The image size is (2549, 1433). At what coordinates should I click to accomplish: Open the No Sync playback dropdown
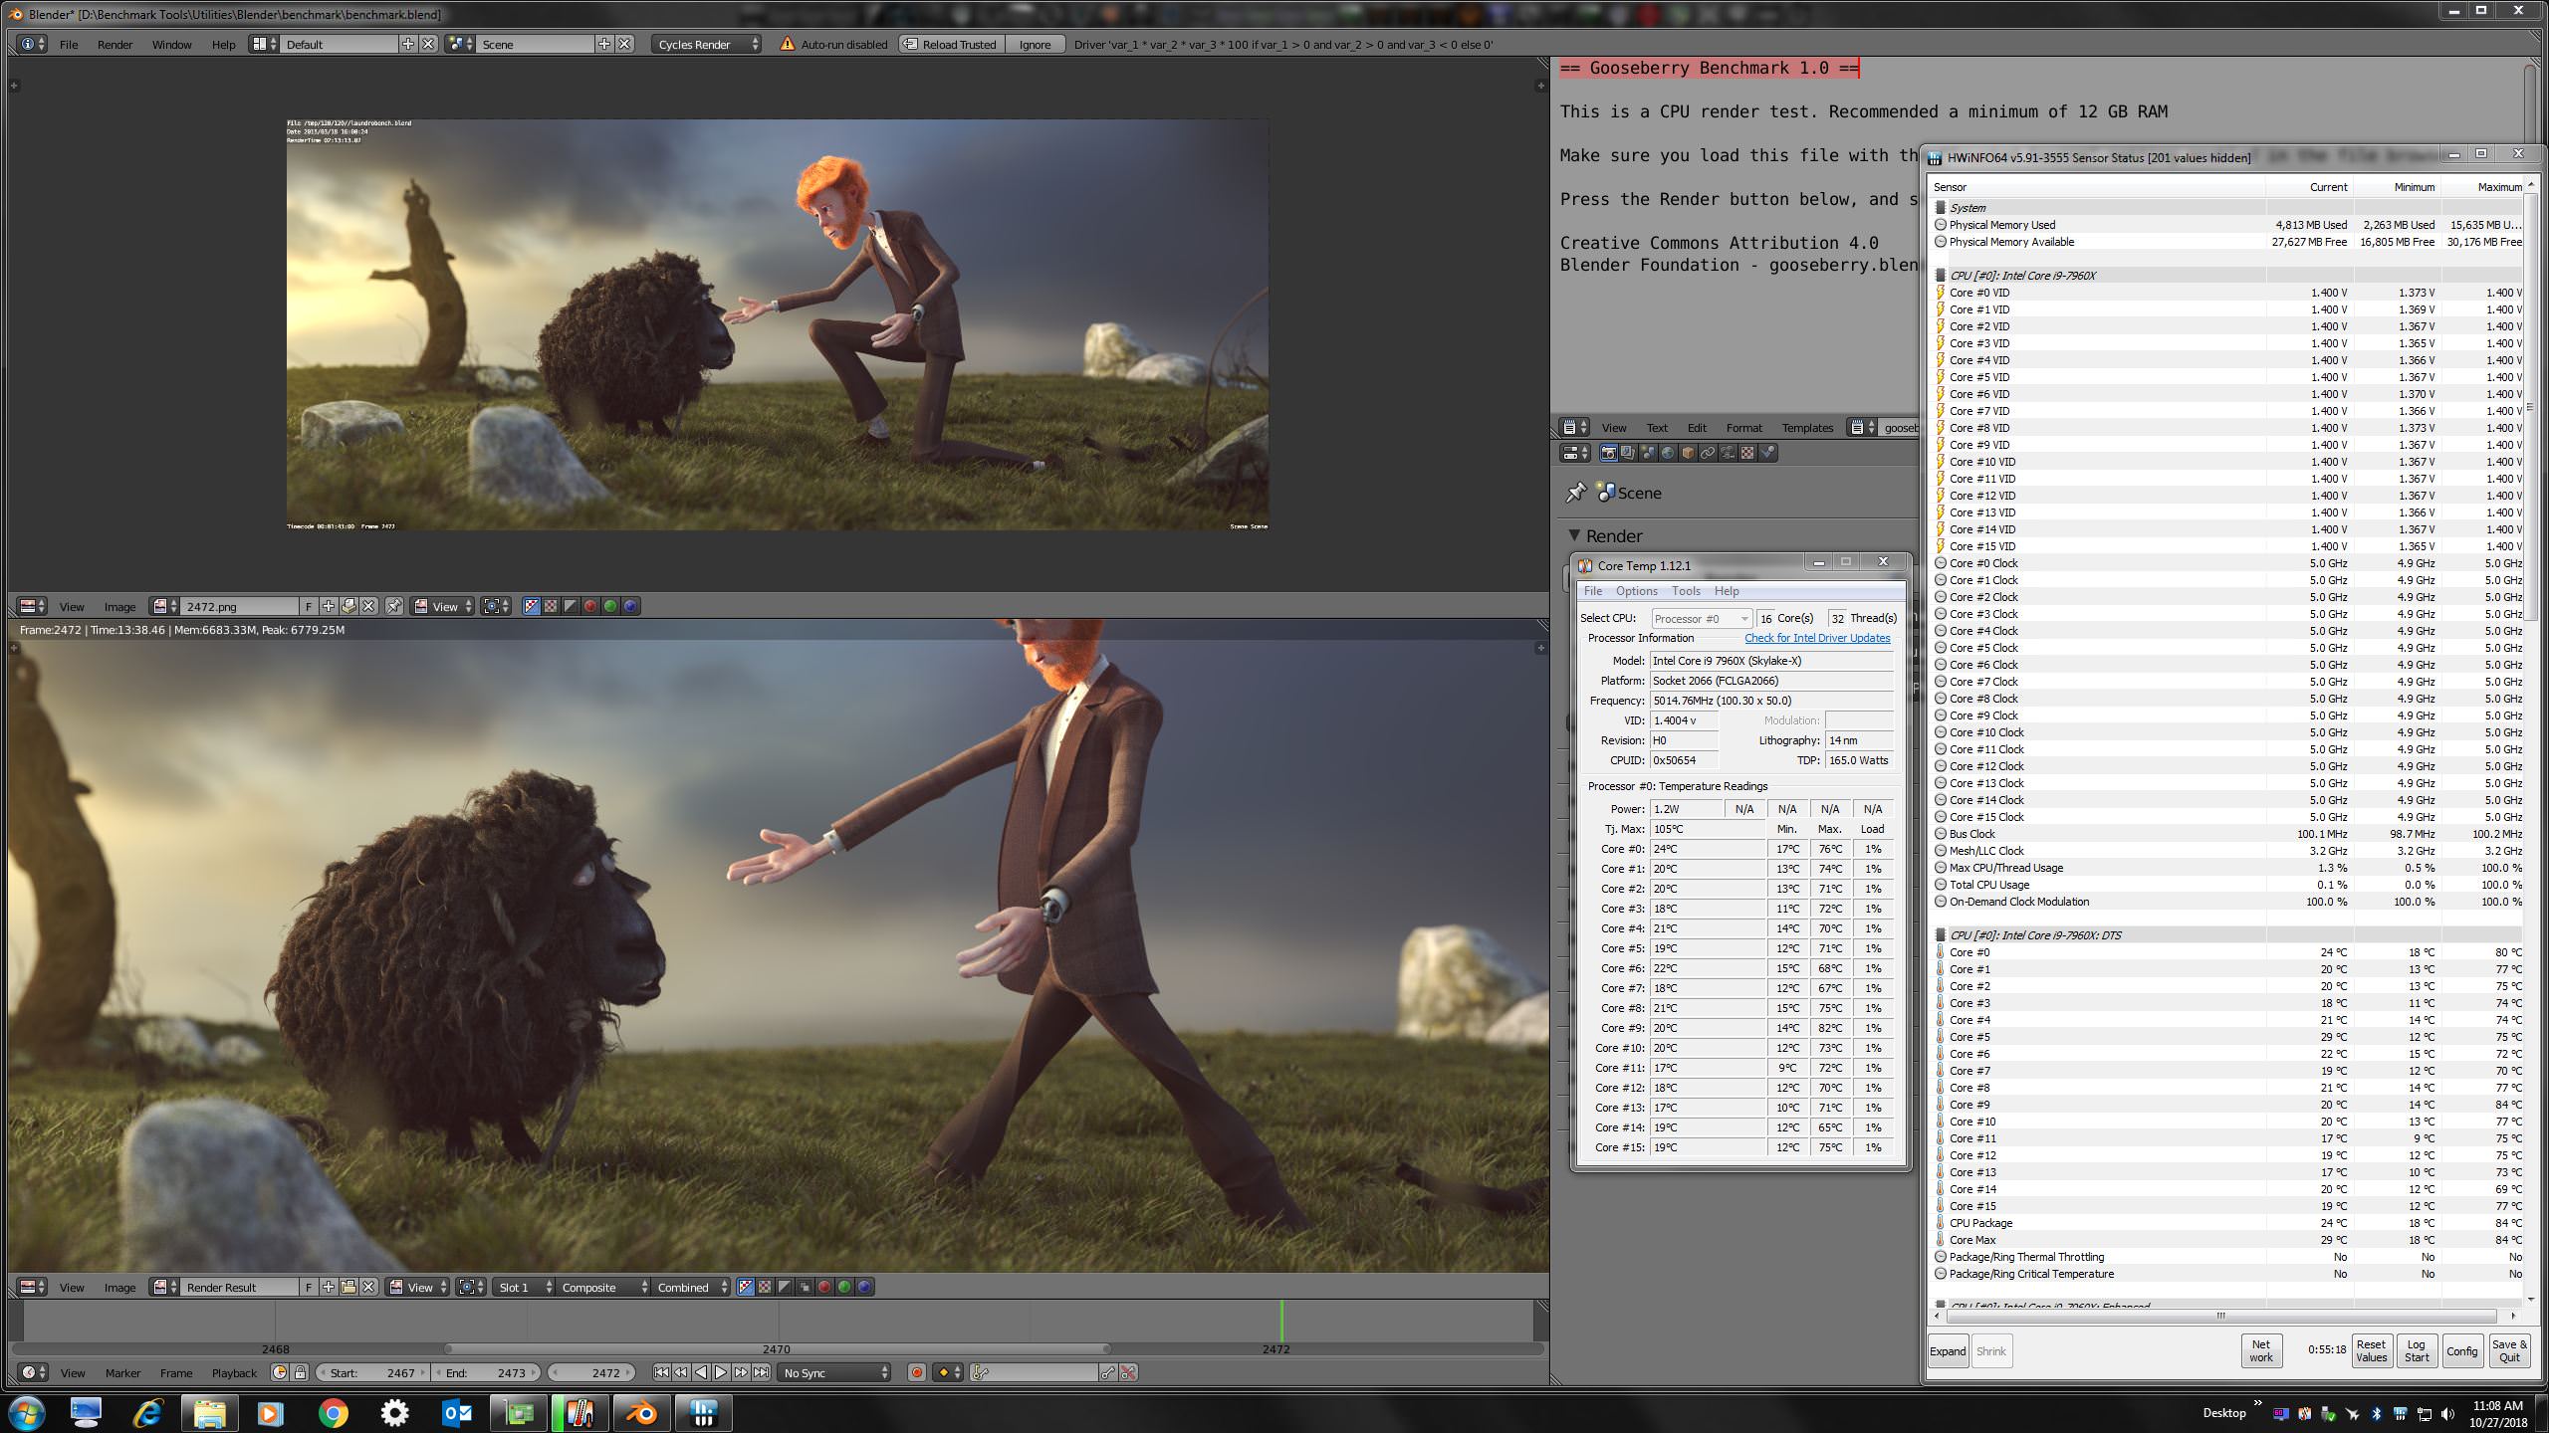[x=834, y=1372]
